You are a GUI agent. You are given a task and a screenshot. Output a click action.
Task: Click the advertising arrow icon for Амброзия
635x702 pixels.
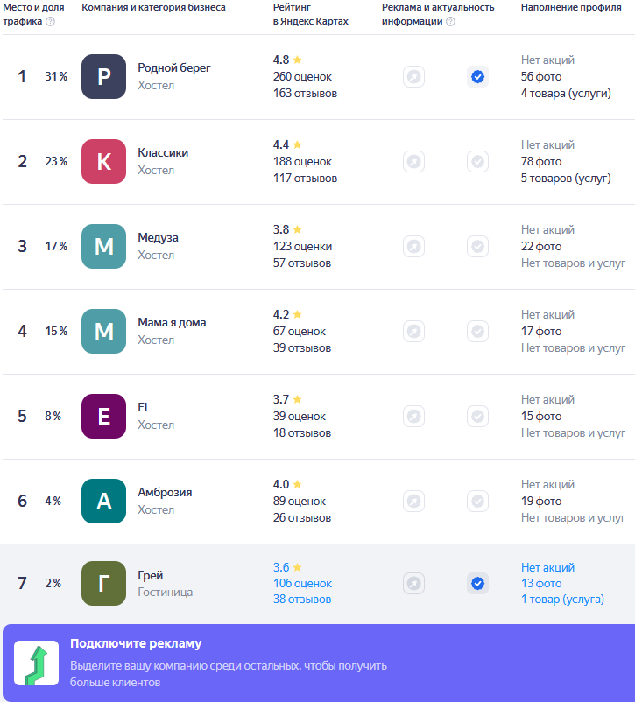pyautogui.click(x=413, y=501)
